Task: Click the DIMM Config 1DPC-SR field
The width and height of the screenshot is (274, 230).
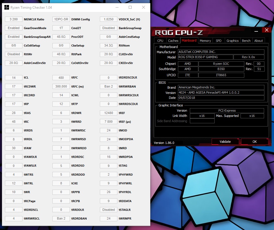Action: point(61,19)
